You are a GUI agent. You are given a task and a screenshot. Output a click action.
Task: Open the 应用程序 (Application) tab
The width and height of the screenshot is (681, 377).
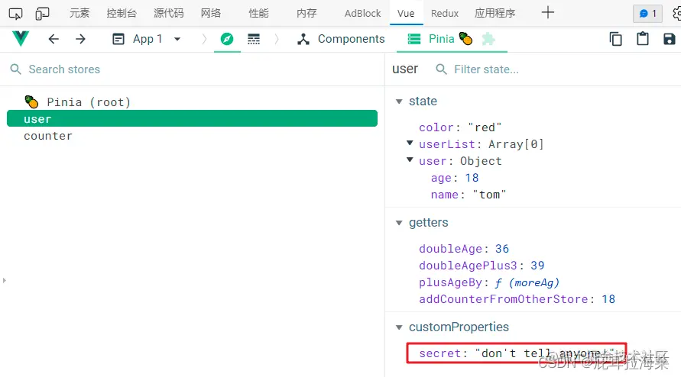click(495, 14)
